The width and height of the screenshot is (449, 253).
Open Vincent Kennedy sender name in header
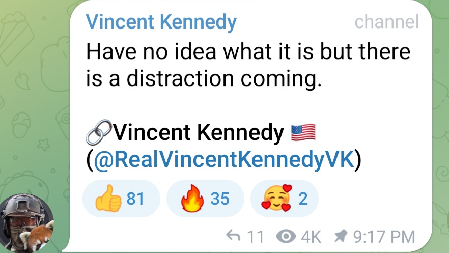[161, 22]
